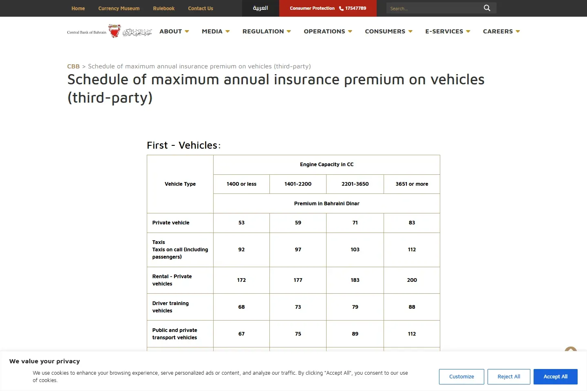Image resolution: width=587 pixels, height=391 pixels.
Task: Expand the REGULATION dropdown arrow
Action: point(289,31)
